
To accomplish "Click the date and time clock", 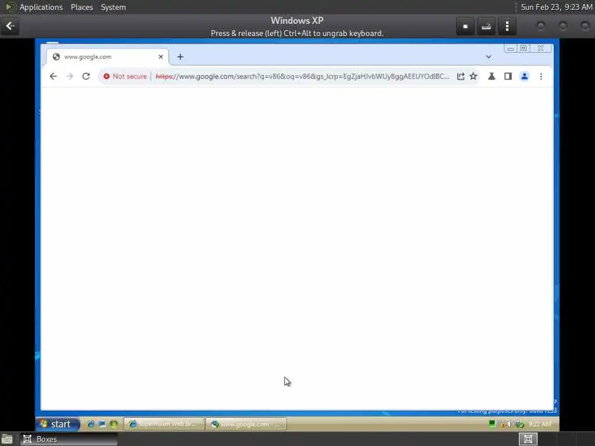I will tap(556, 7).
